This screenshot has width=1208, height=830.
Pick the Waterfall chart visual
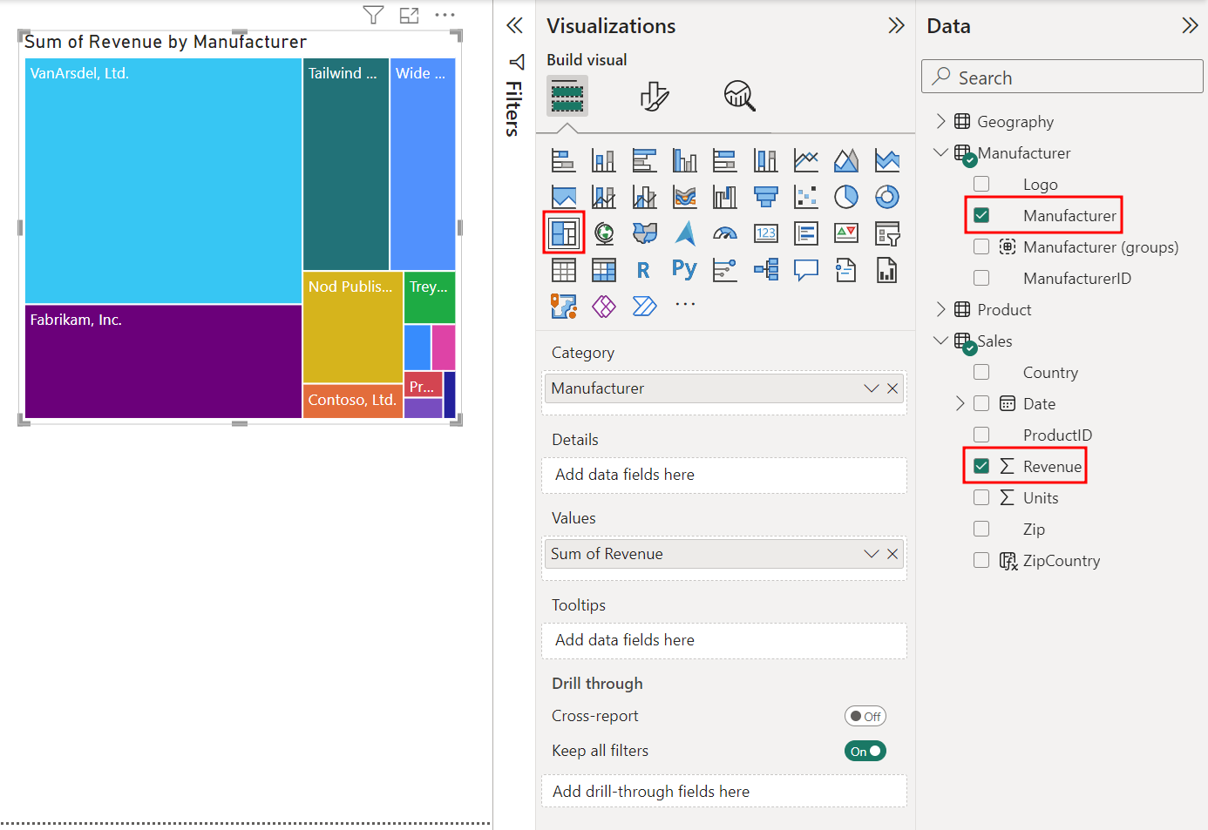click(725, 197)
